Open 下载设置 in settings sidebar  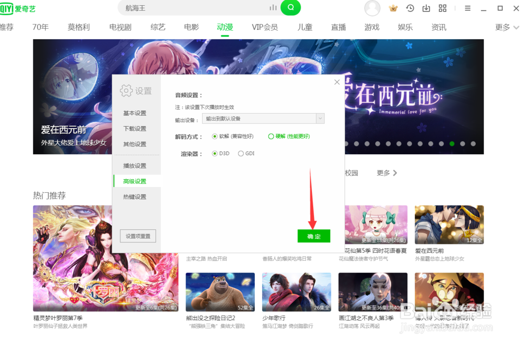pyautogui.click(x=134, y=129)
